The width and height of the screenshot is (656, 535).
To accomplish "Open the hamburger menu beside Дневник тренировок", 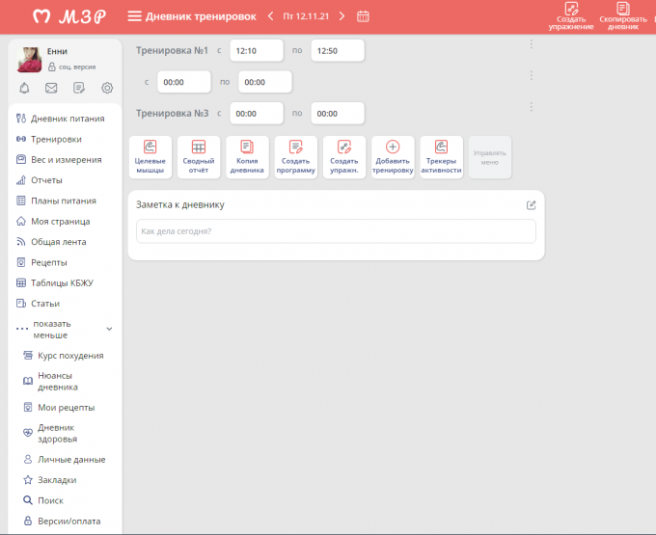I will coord(134,16).
